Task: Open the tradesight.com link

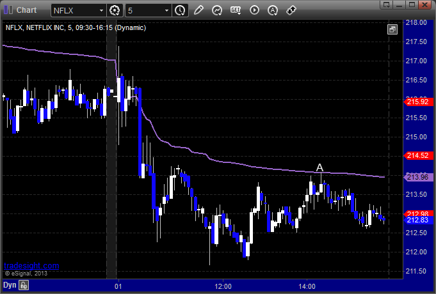Action: pyautogui.click(x=31, y=266)
